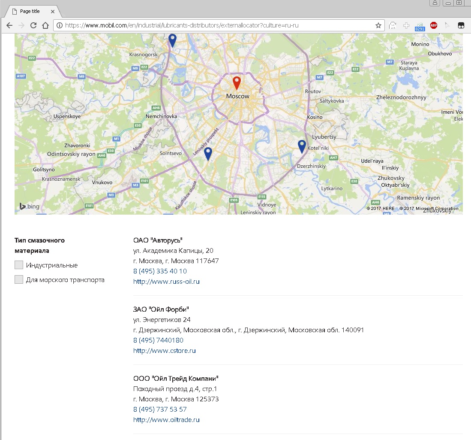Viewport: 471px width, 440px height.
Task: Open the browser home page
Action: tap(45, 26)
